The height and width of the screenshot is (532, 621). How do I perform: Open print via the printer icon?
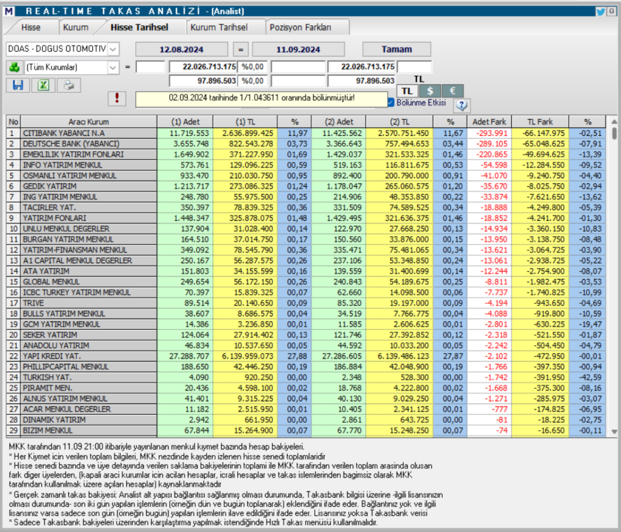[68, 85]
